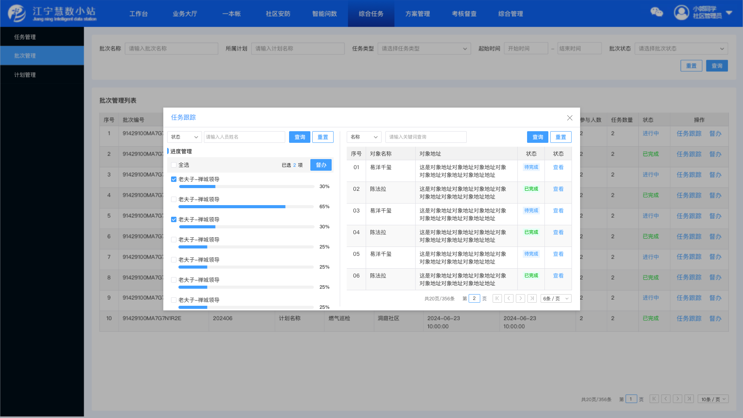Focus the 请输入批次名称 input

(171, 48)
